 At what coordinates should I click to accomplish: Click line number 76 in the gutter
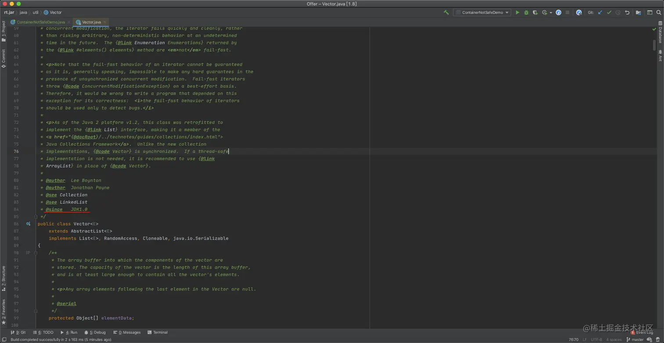[16, 152]
